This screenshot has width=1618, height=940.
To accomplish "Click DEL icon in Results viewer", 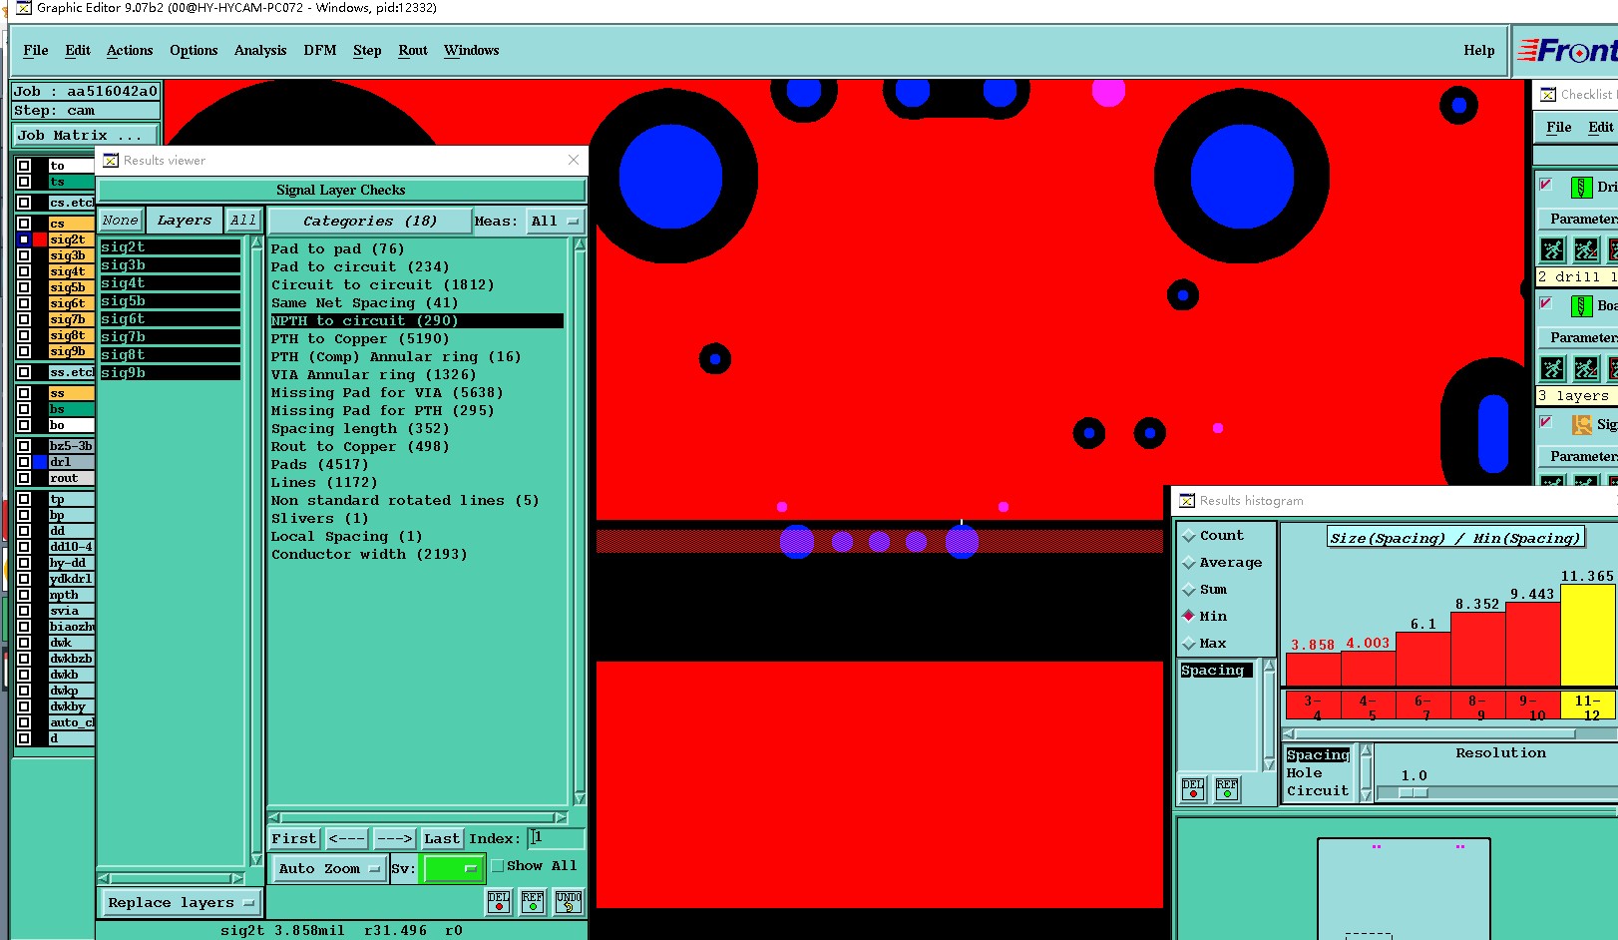I will [x=499, y=901].
